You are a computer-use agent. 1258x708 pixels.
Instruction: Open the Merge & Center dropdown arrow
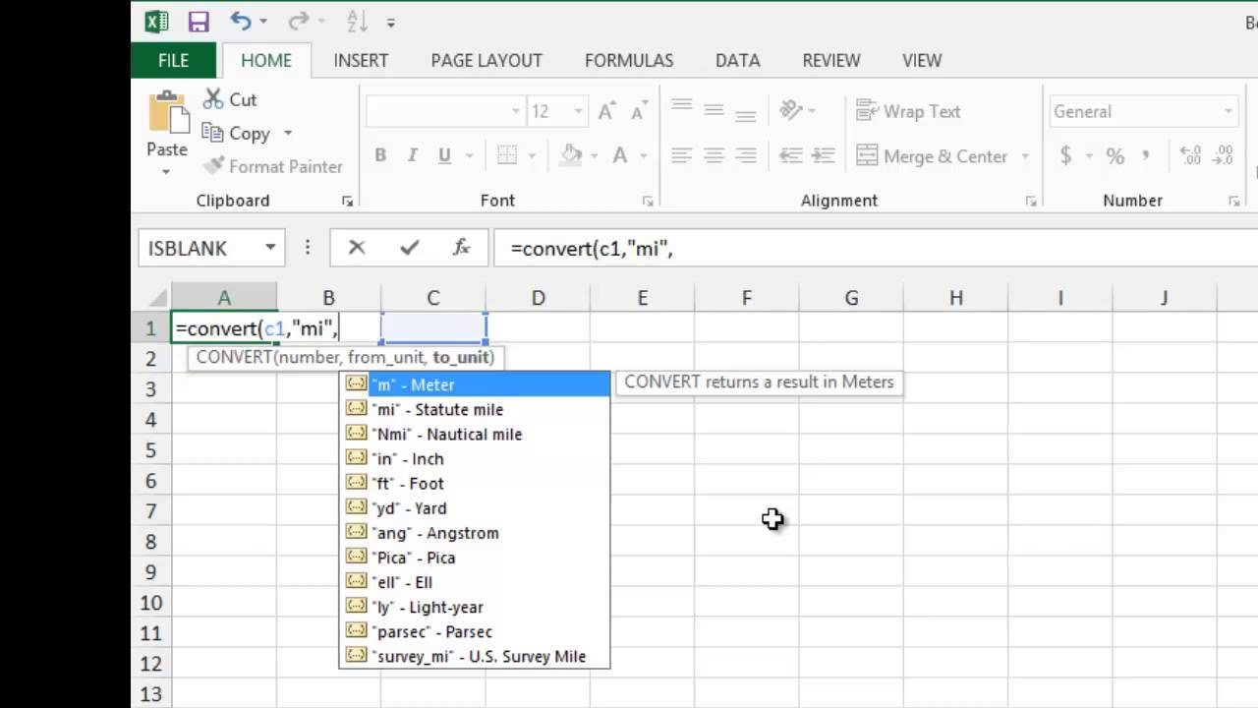(1025, 156)
